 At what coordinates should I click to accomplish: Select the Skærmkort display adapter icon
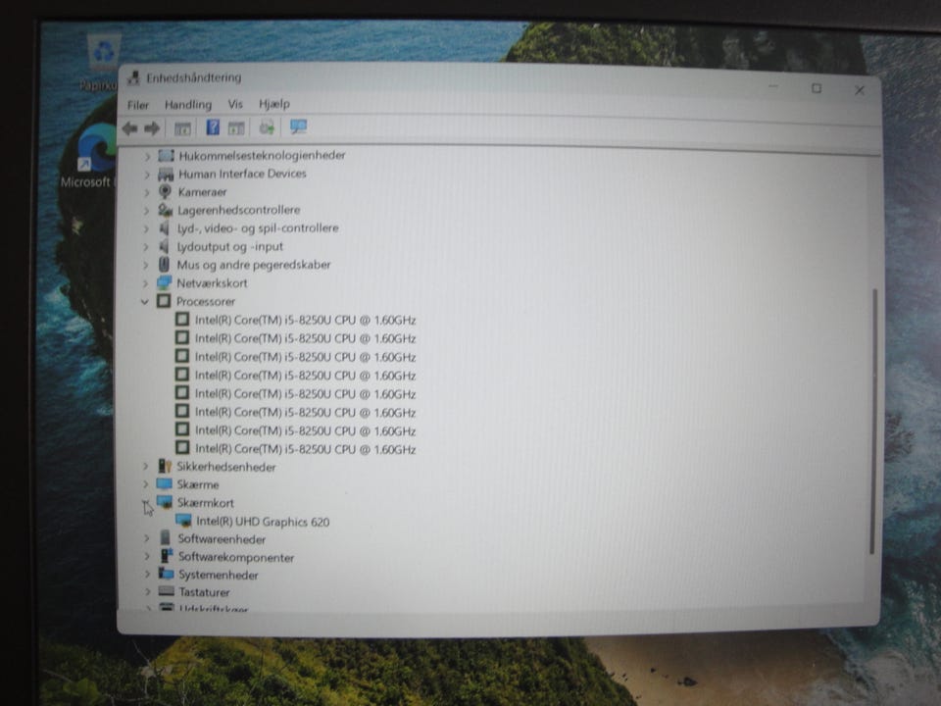[165, 502]
